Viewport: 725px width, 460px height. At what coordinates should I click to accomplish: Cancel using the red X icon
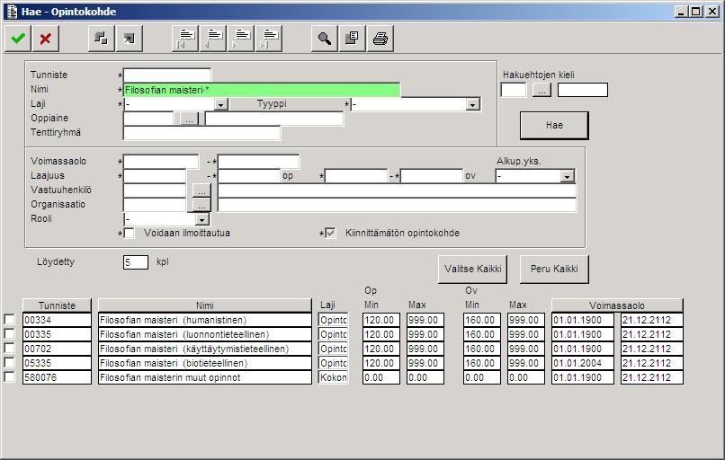tap(45, 39)
